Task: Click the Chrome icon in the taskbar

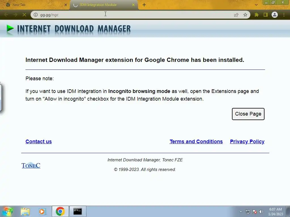Action: coord(60,211)
